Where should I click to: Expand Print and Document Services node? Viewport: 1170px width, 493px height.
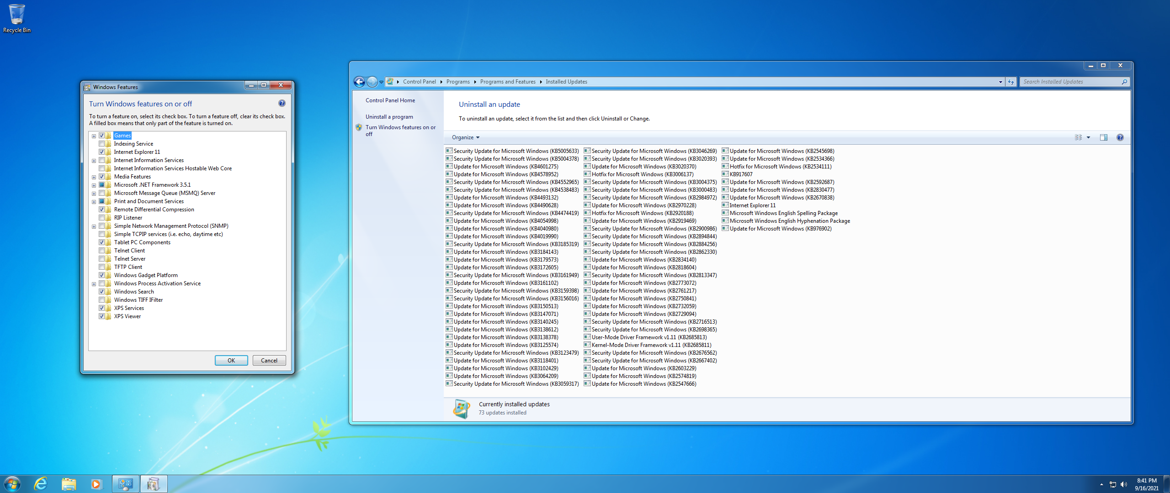click(x=94, y=202)
